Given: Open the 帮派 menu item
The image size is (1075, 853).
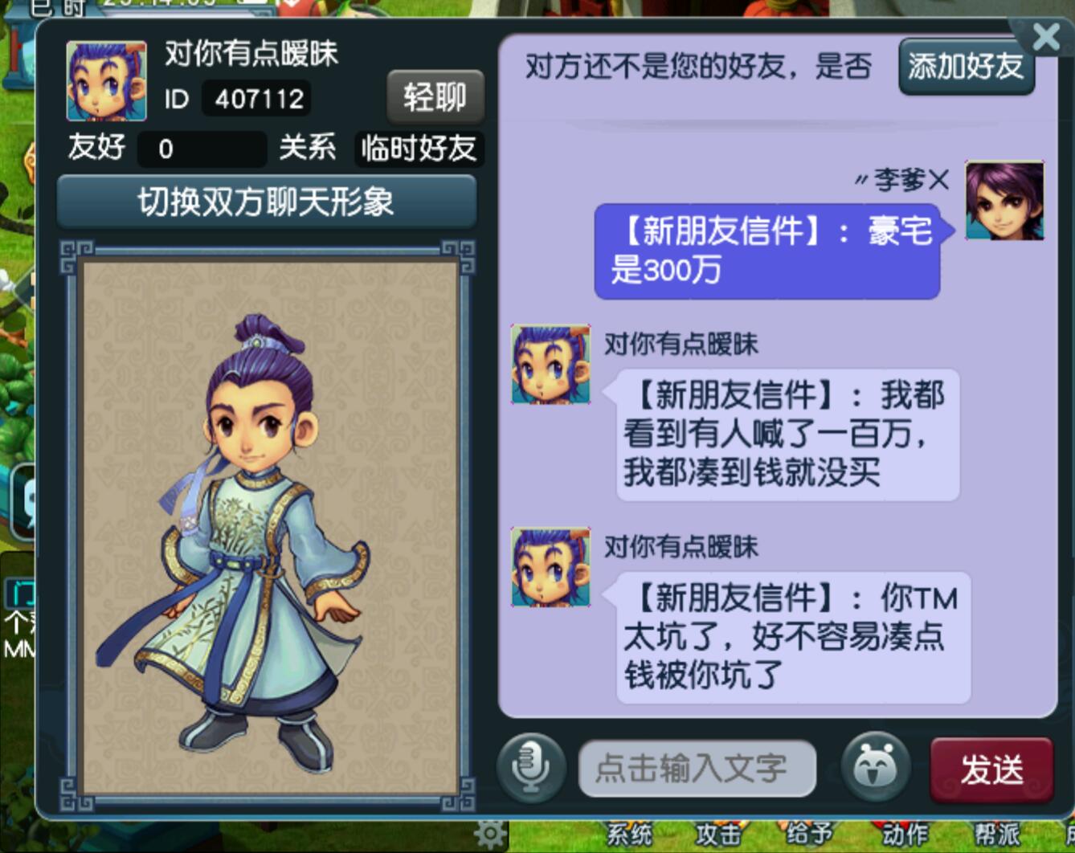Looking at the screenshot, I should (x=997, y=834).
